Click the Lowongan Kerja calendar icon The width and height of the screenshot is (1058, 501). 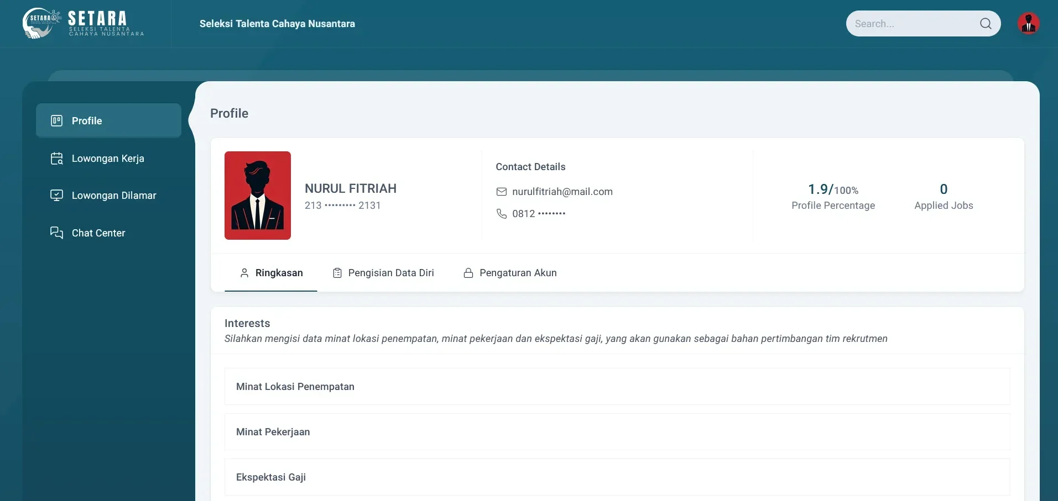tap(56, 159)
